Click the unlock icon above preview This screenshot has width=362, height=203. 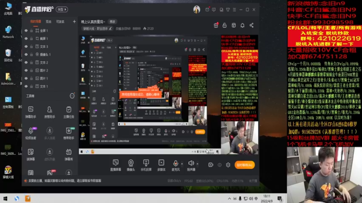[x=224, y=25]
